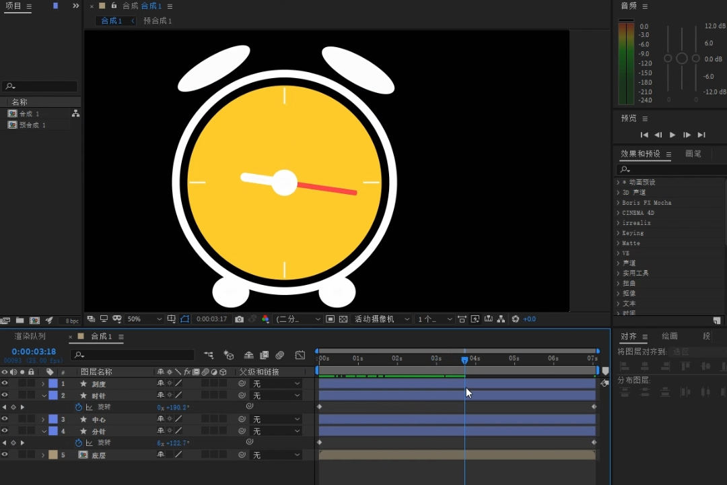Open the parent dropdown for 时针 layer
This screenshot has width=727, height=485.
click(x=276, y=395)
